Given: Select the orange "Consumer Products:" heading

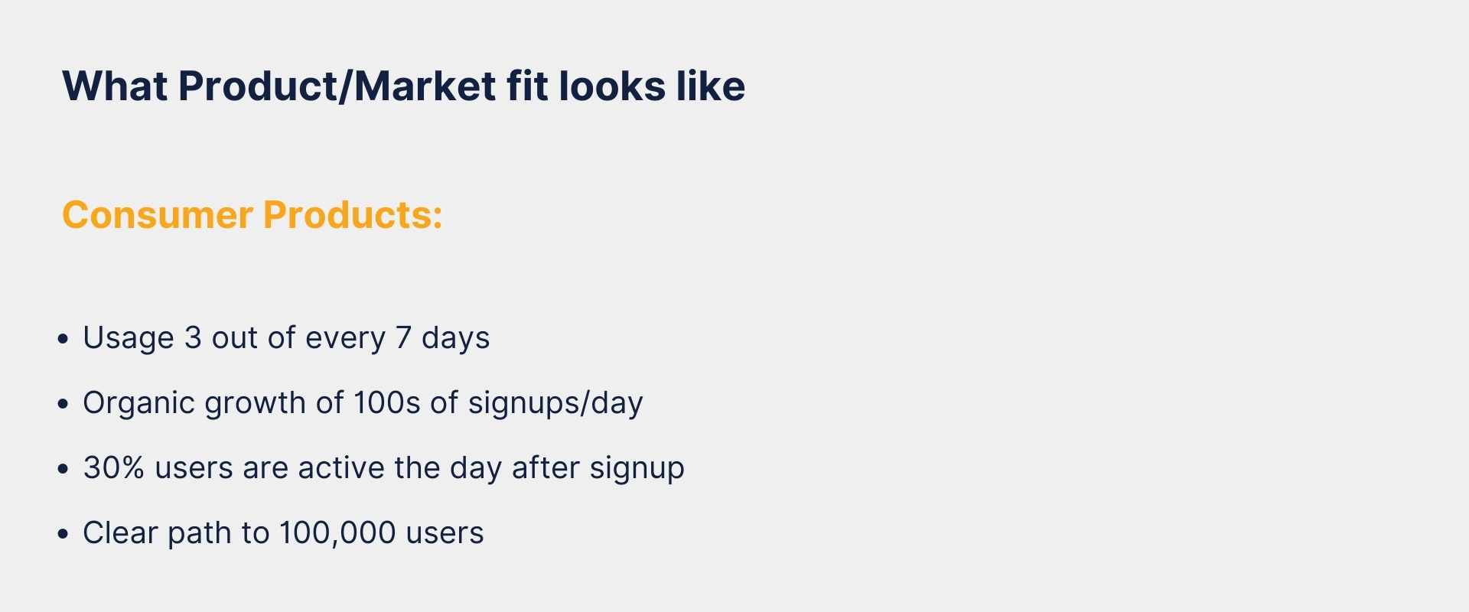Looking at the screenshot, I should [252, 215].
